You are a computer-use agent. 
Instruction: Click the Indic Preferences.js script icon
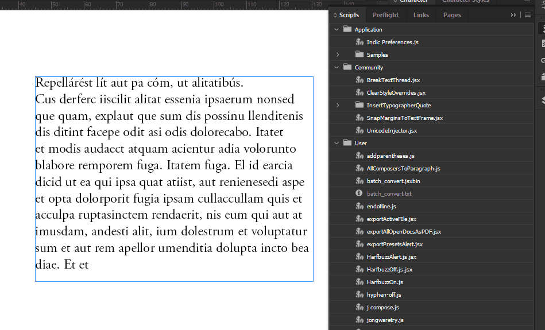point(360,42)
